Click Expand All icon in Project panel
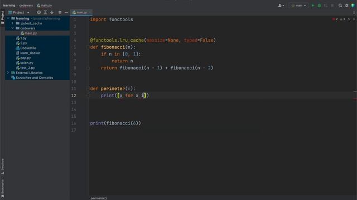This screenshot has height=200, width=357. pos(45,12)
